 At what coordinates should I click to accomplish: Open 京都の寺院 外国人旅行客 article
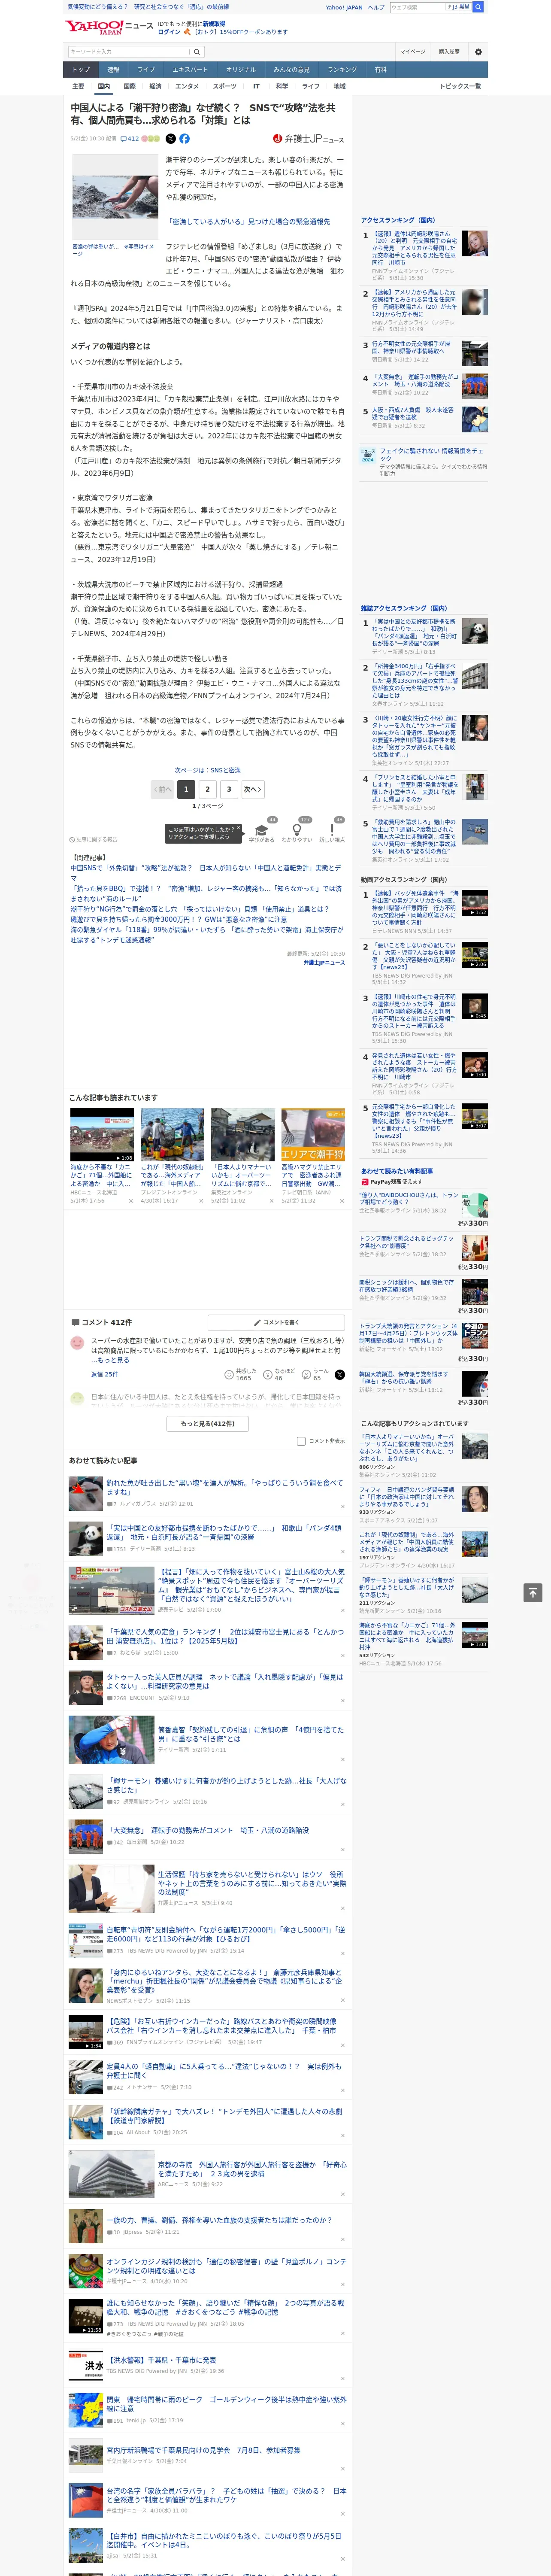252,2169
